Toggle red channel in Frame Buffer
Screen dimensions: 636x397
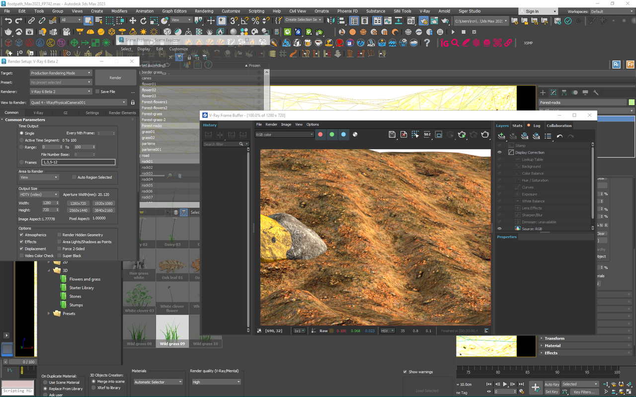[320, 134]
